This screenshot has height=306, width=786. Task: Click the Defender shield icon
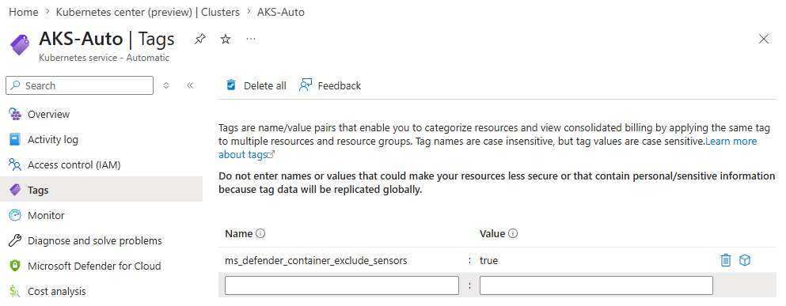coord(15,266)
